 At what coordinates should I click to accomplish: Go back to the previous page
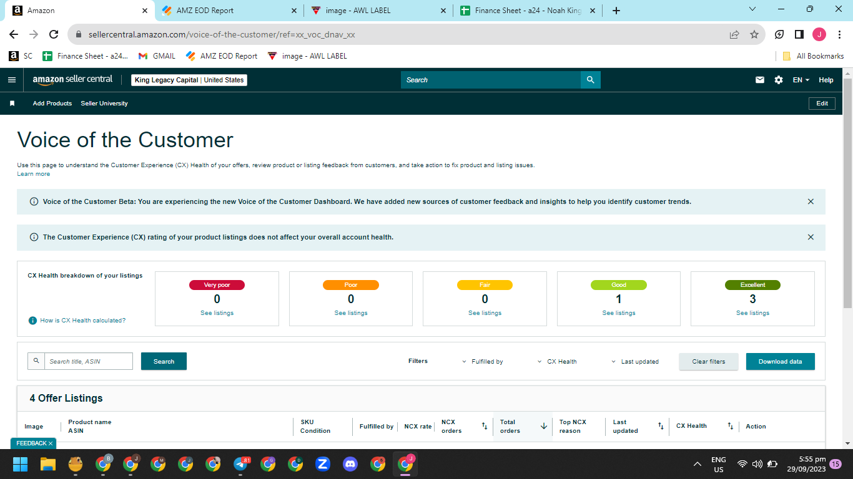[x=14, y=35]
